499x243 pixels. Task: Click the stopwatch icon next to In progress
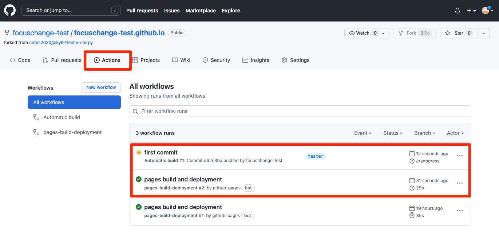click(412, 161)
